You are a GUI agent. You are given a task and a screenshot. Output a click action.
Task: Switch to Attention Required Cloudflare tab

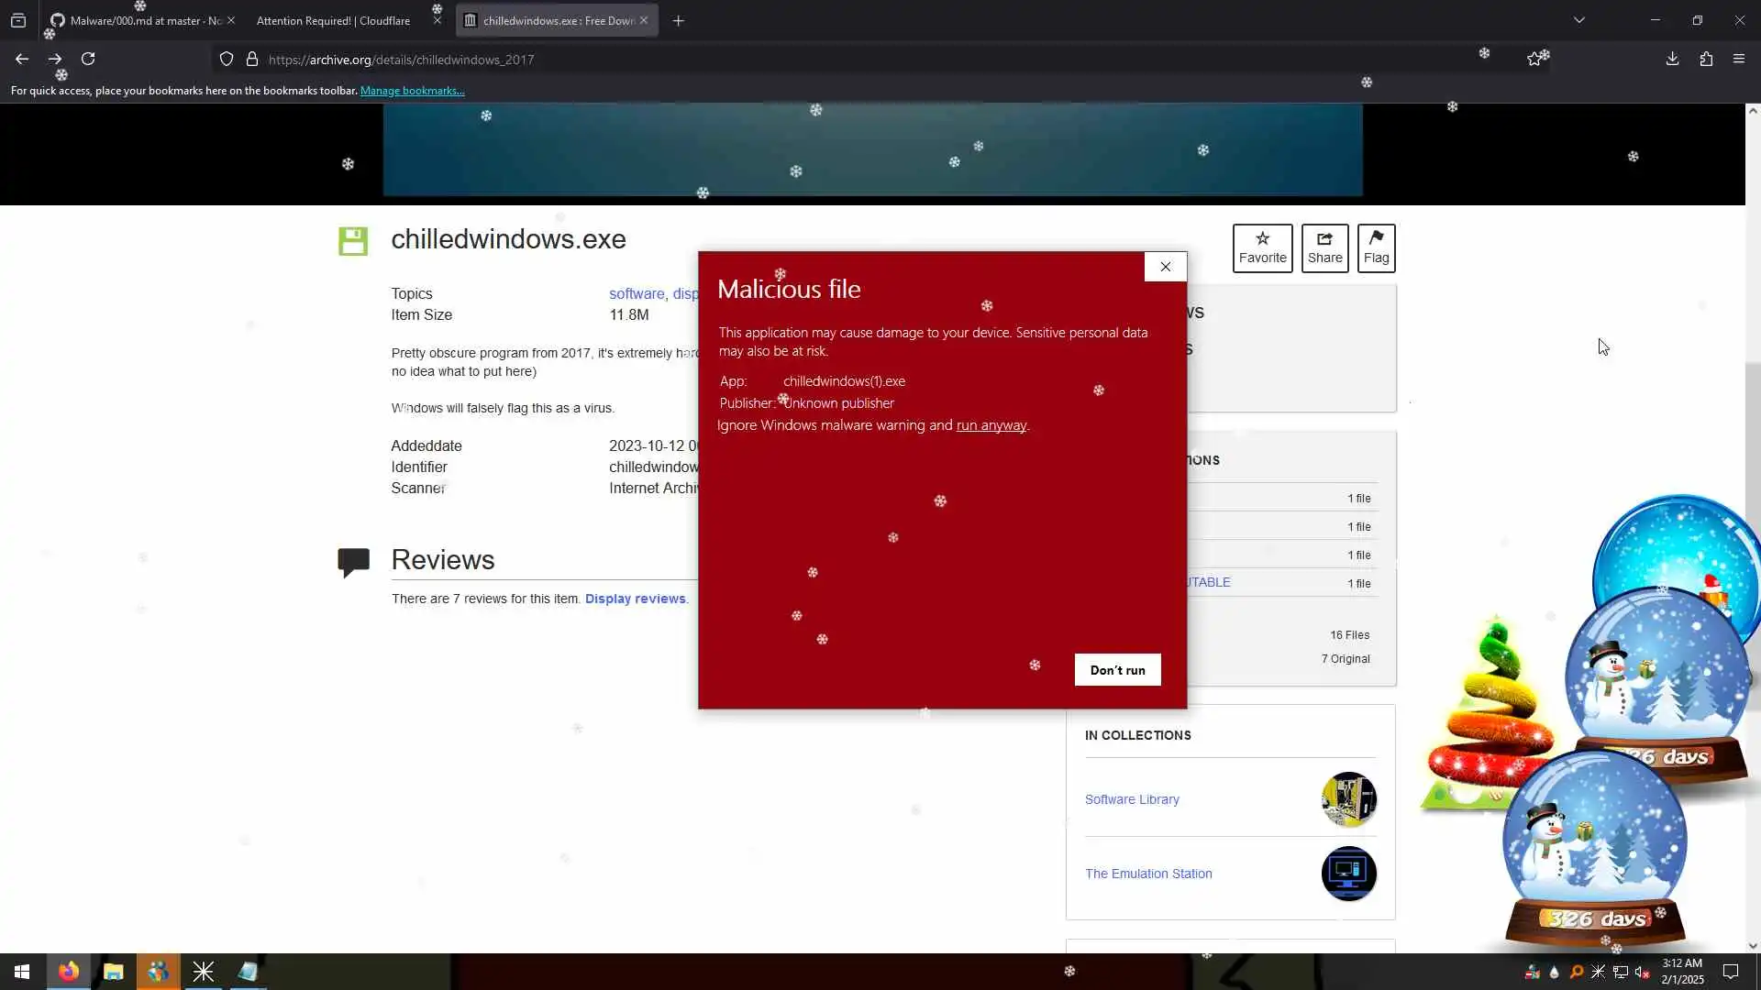[x=334, y=20]
